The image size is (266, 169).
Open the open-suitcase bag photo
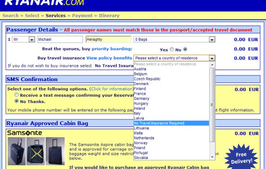[36, 151]
